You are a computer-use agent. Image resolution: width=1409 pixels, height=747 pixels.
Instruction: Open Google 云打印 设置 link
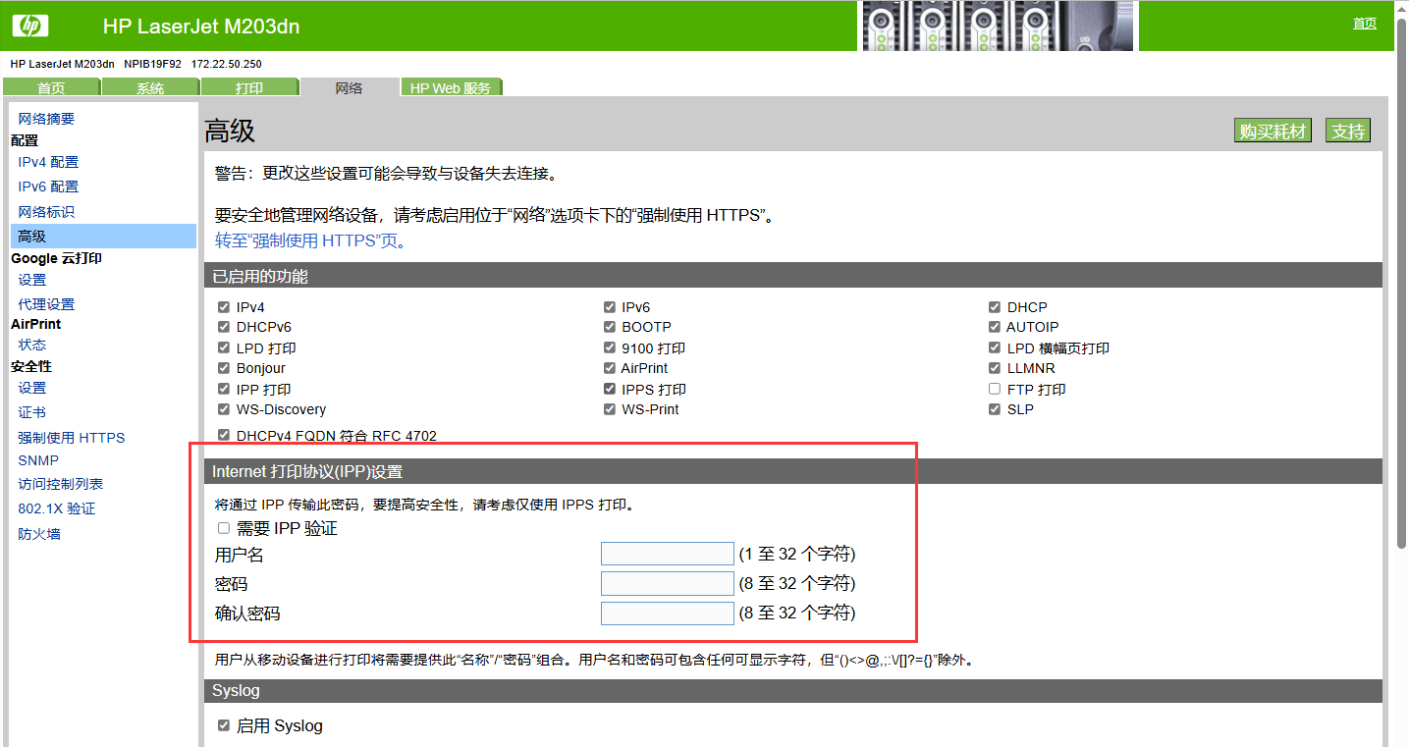pos(31,280)
